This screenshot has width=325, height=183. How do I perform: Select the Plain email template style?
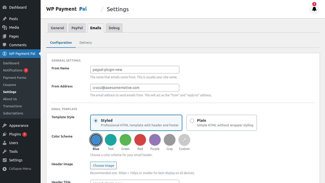(192, 121)
